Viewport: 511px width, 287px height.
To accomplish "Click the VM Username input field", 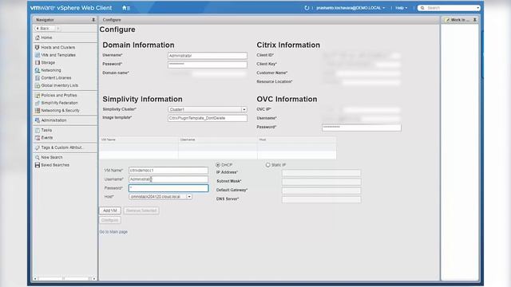I will coord(168,179).
